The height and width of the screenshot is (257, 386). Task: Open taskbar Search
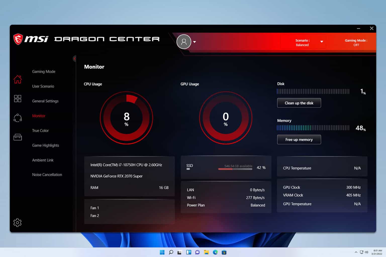click(171, 252)
